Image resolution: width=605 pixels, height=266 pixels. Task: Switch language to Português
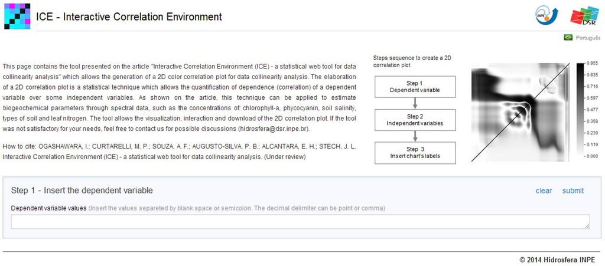point(588,37)
